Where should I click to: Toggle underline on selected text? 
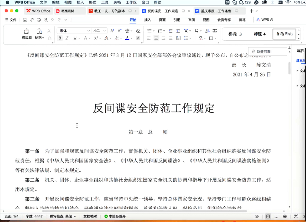tap(75, 37)
